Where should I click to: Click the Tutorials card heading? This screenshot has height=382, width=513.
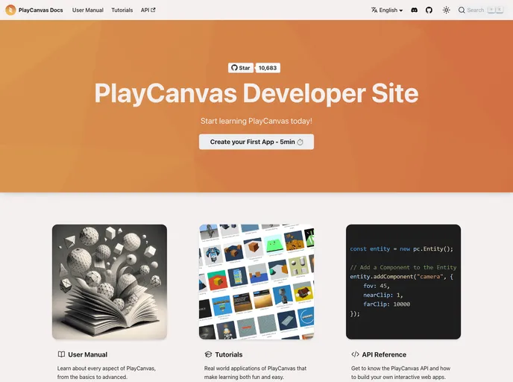229,354
